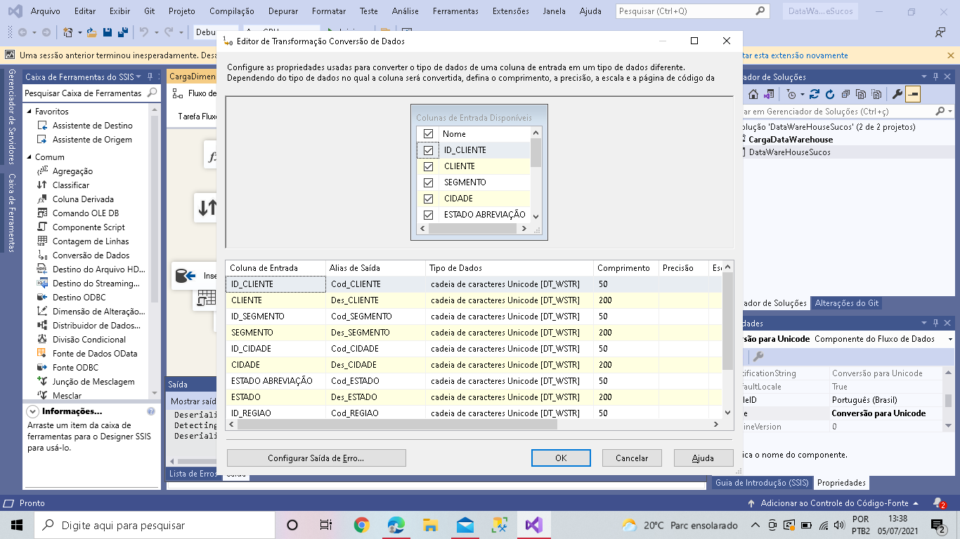The width and height of the screenshot is (960, 539).
Task: Open the Solution Explorer window options dropdown arrow
Action: pyautogui.click(x=925, y=77)
